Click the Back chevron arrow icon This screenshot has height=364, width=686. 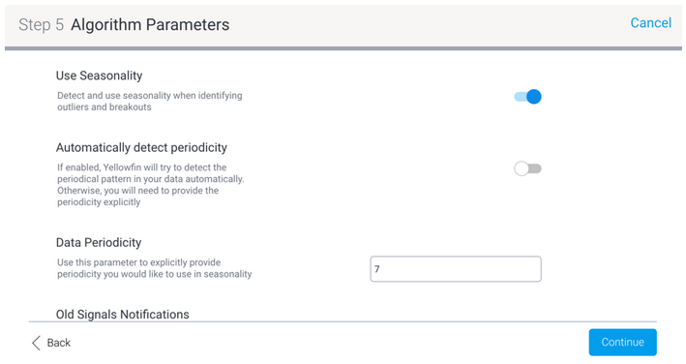37,343
